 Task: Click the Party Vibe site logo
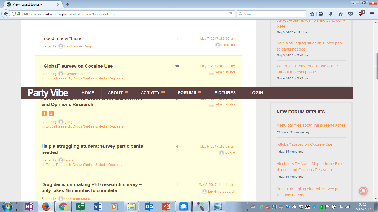(x=48, y=93)
